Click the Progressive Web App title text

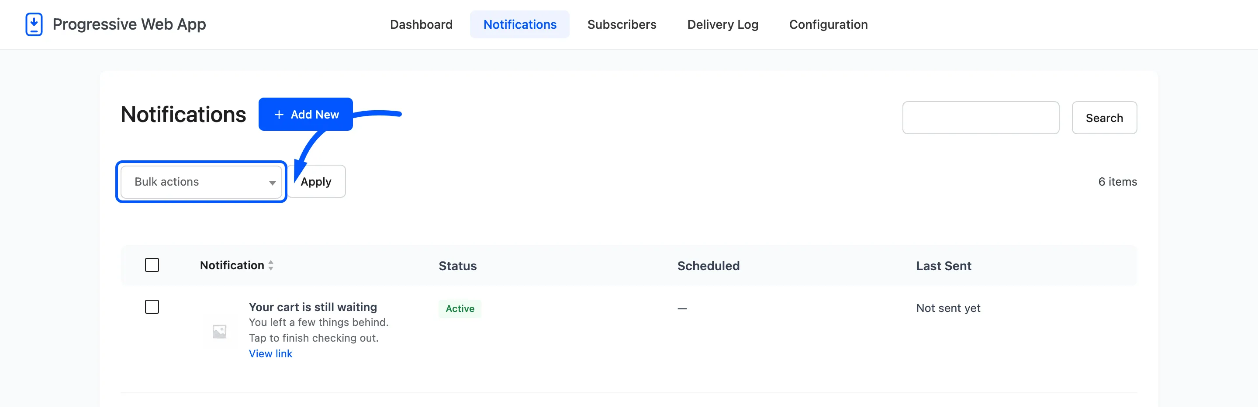[129, 24]
